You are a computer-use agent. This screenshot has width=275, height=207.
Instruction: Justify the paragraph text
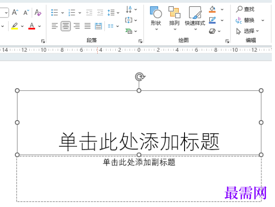point(87,26)
